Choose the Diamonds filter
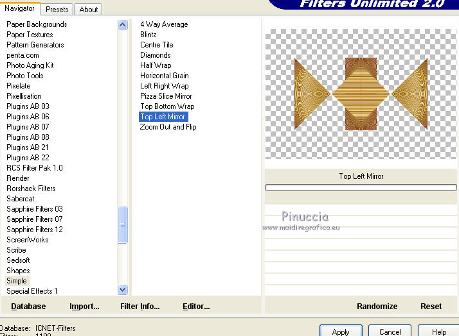The width and height of the screenshot is (459, 336). [x=156, y=55]
